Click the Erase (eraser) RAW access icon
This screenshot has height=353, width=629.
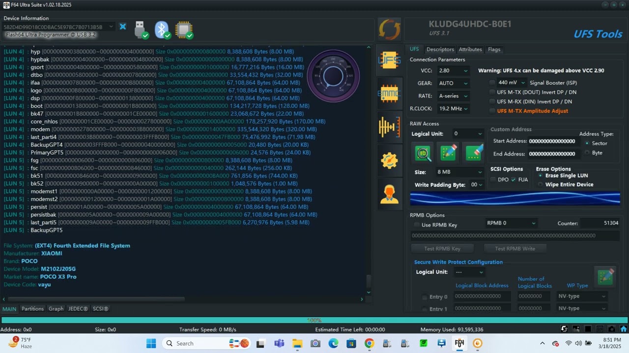[474, 153]
